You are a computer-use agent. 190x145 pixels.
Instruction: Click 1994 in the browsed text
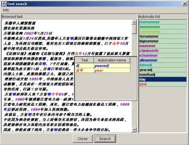click(x=35, y=109)
